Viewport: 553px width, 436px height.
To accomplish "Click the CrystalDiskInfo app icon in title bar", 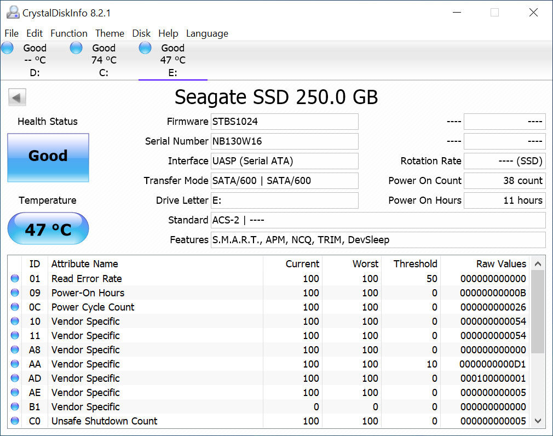I will point(13,13).
